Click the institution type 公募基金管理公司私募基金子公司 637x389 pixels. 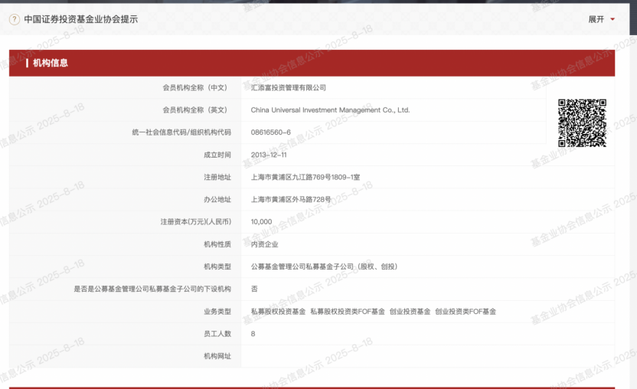point(302,266)
